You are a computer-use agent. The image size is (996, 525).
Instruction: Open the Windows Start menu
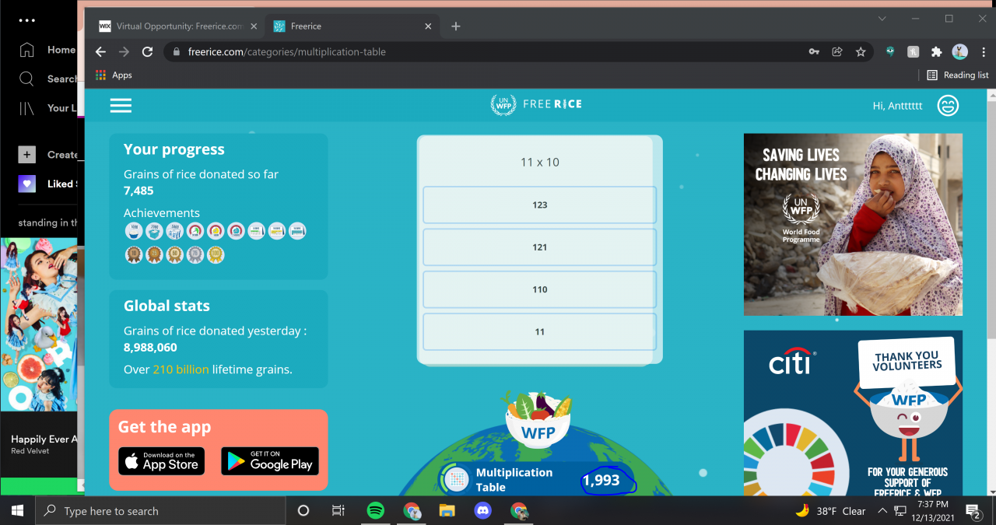click(x=17, y=511)
